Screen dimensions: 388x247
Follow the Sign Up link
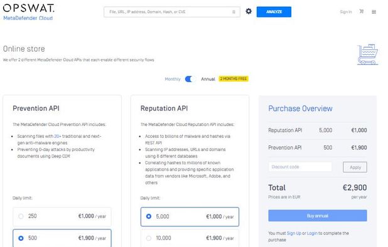coord(294,233)
